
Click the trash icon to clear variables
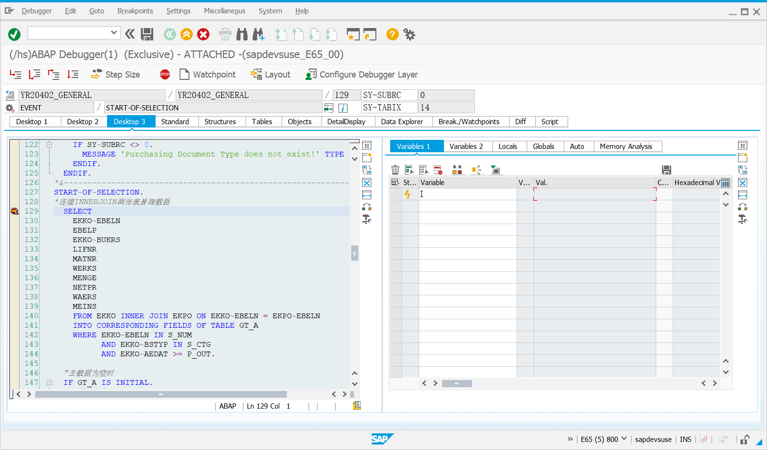(x=395, y=170)
